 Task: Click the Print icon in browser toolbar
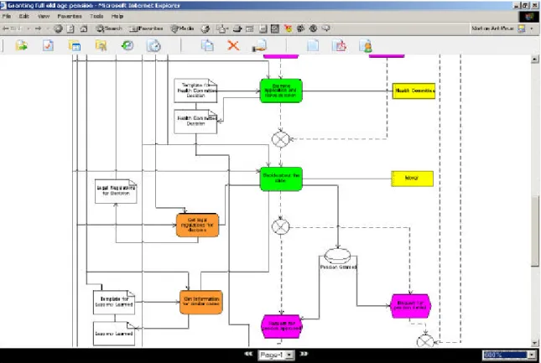237,29
